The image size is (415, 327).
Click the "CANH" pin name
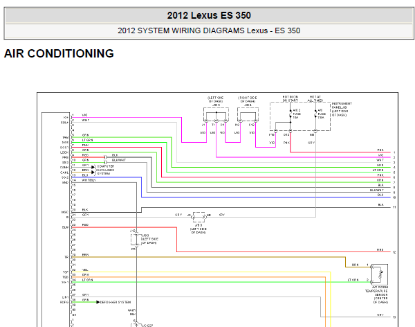(64, 168)
